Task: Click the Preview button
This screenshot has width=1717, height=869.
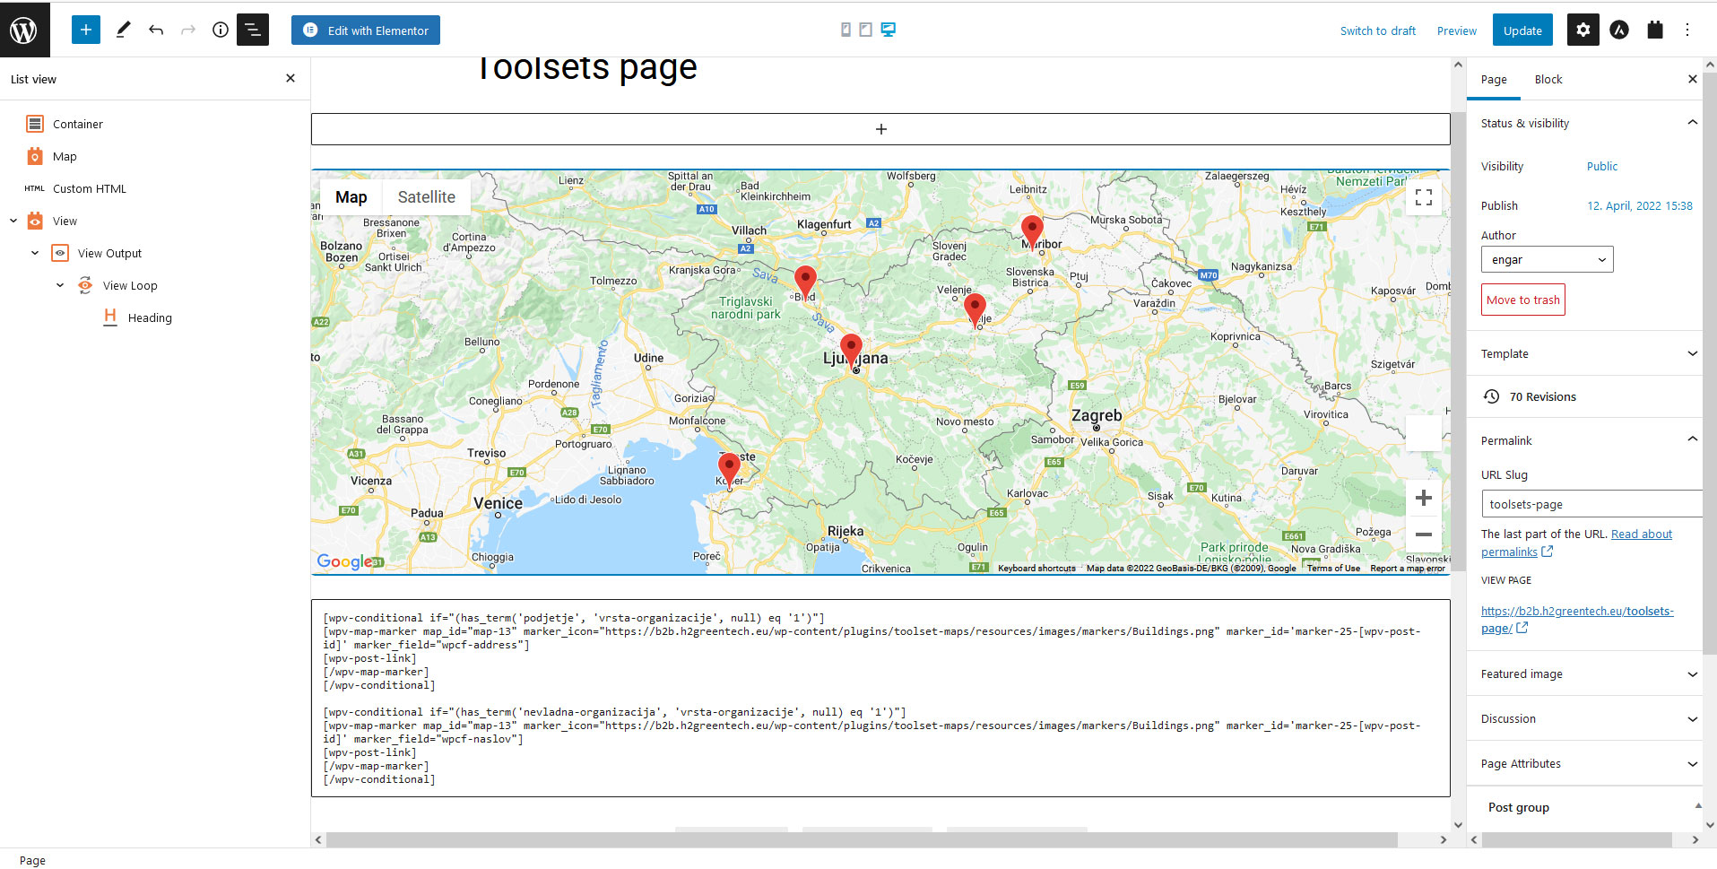Action: pos(1457,30)
